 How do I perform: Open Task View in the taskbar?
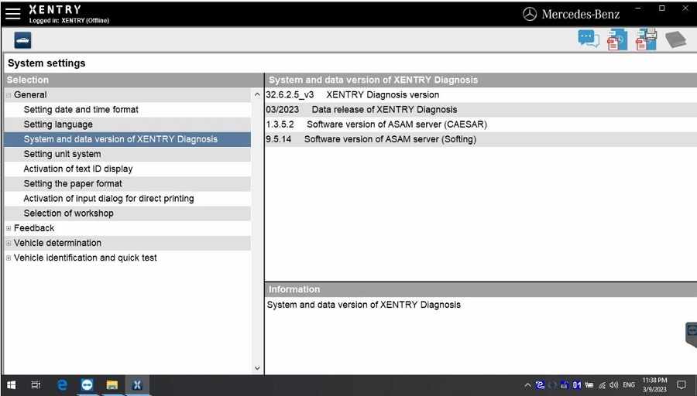[36, 385]
